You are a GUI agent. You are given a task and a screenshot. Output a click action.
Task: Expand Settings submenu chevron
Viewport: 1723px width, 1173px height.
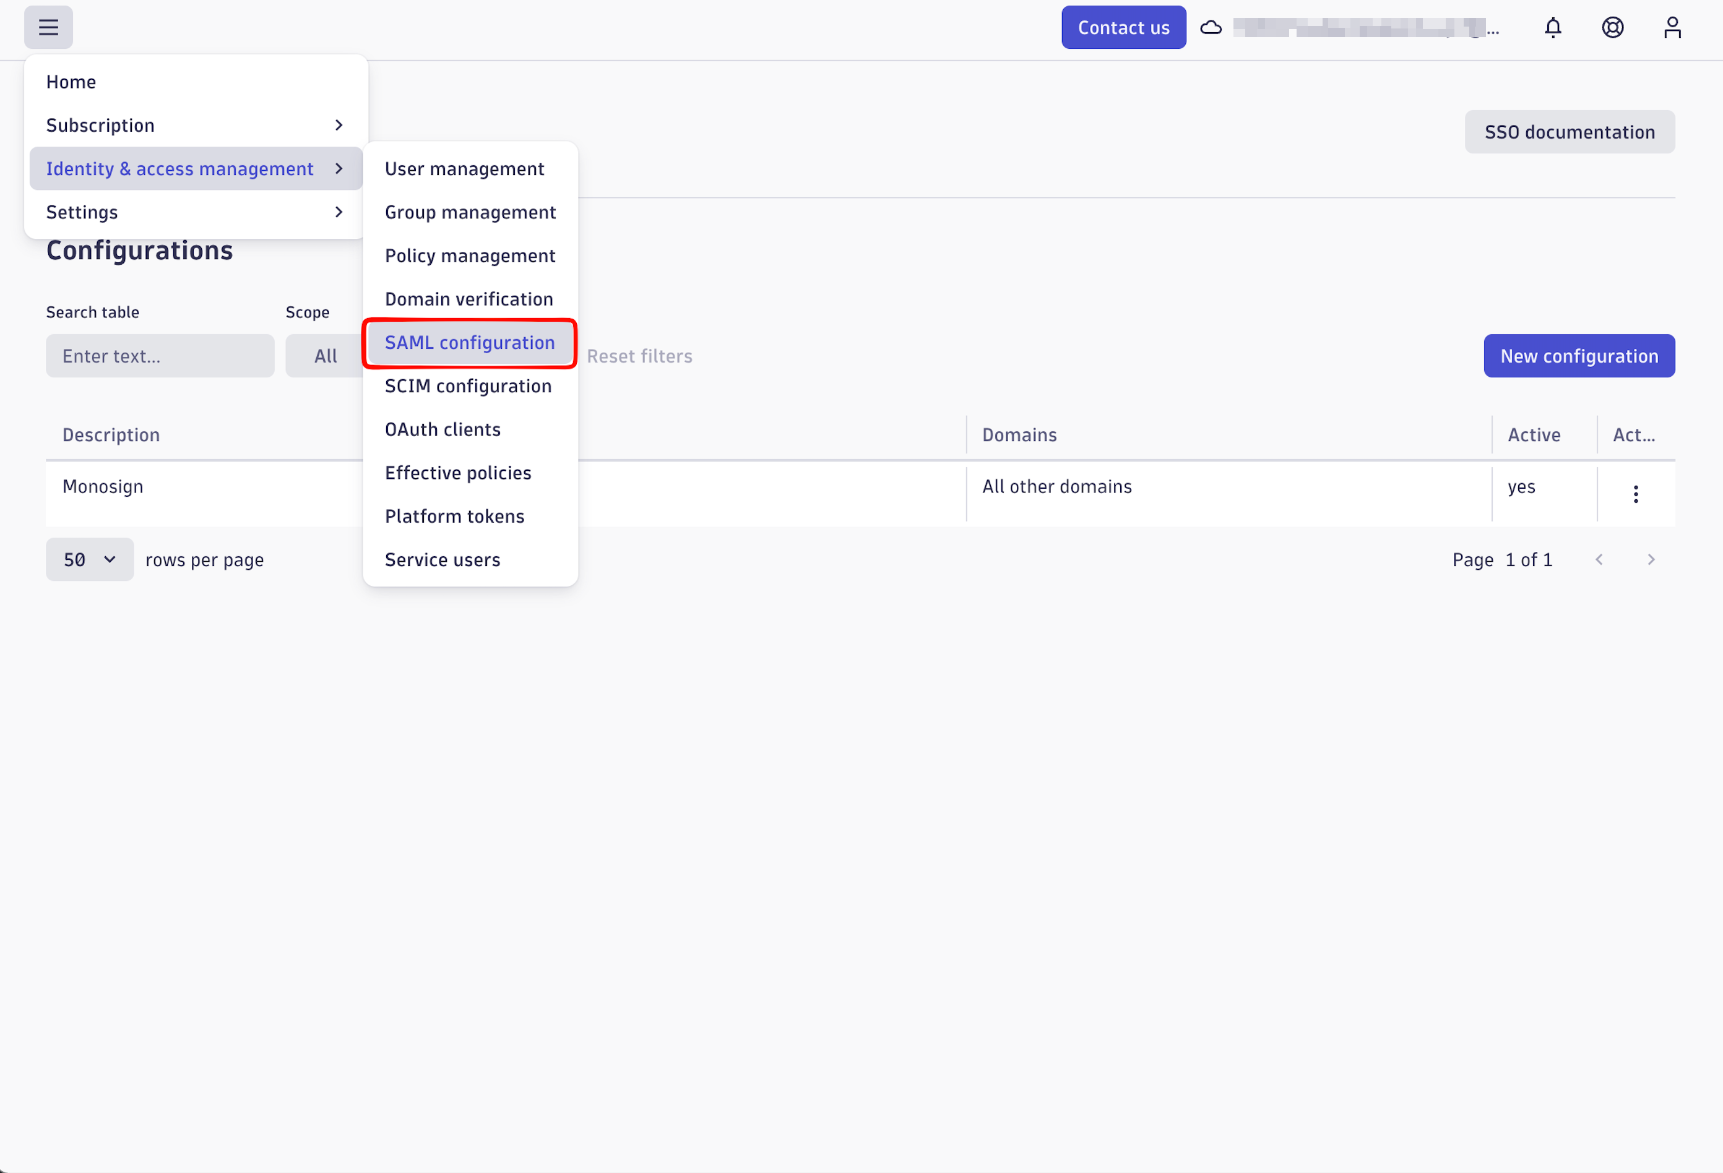pyautogui.click(x=339, y=212)
